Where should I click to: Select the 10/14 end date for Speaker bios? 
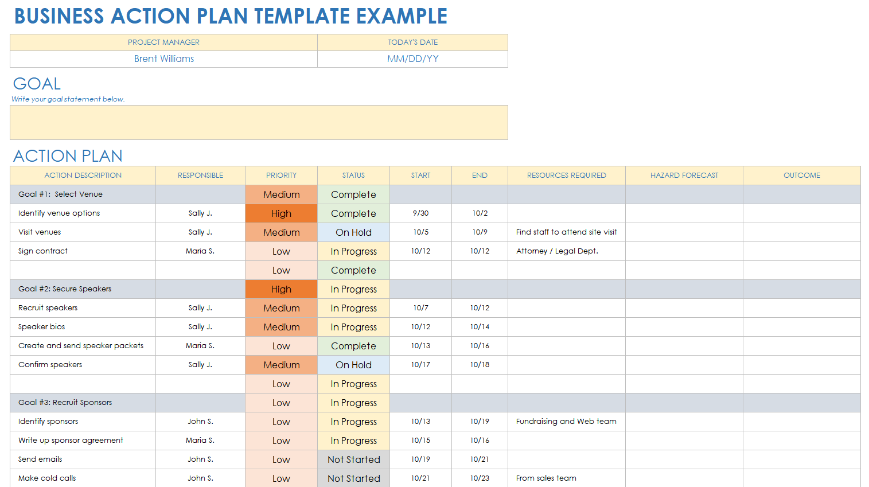coord(480,327)
